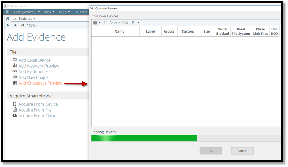Click the back arrow navigation icon
288x167 pixels.
coord(8,25)
